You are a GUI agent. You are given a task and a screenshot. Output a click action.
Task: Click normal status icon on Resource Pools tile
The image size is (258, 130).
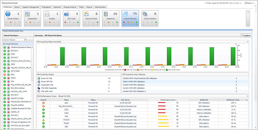[97, 22]
